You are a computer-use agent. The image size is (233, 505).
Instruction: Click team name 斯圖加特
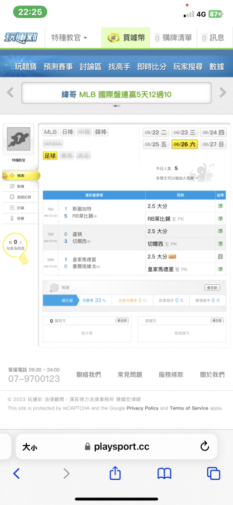point(82,209)
